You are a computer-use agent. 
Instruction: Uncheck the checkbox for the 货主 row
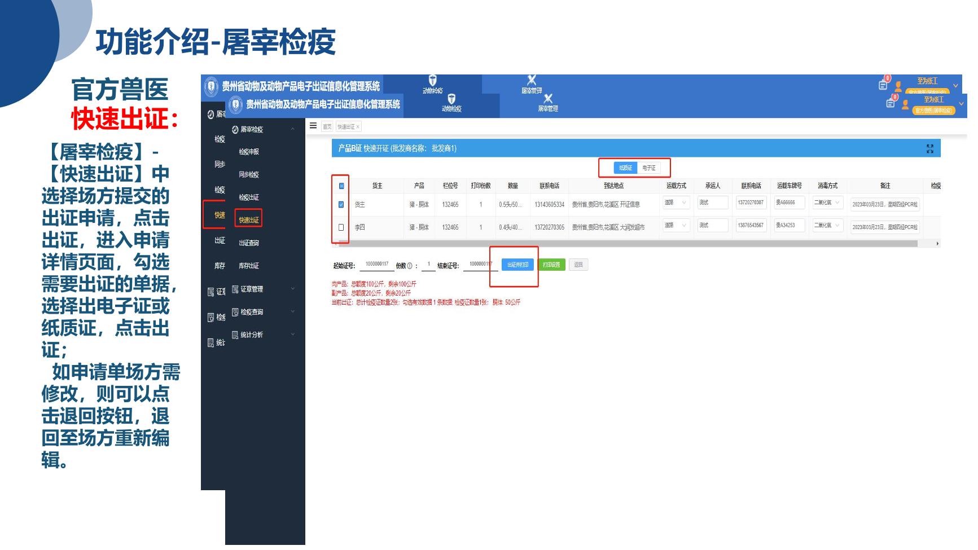click(341, 205)
